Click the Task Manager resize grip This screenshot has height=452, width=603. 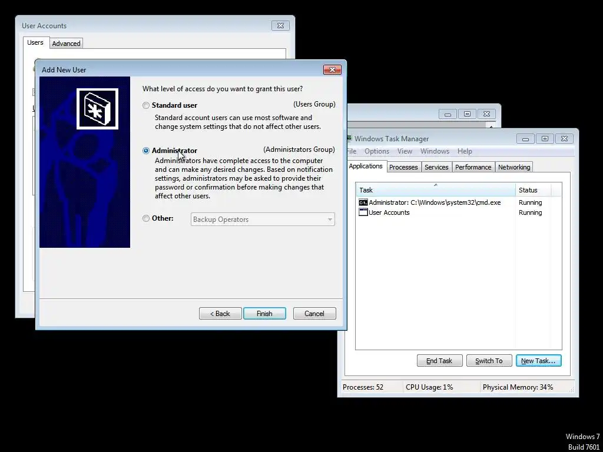[571, 390]
